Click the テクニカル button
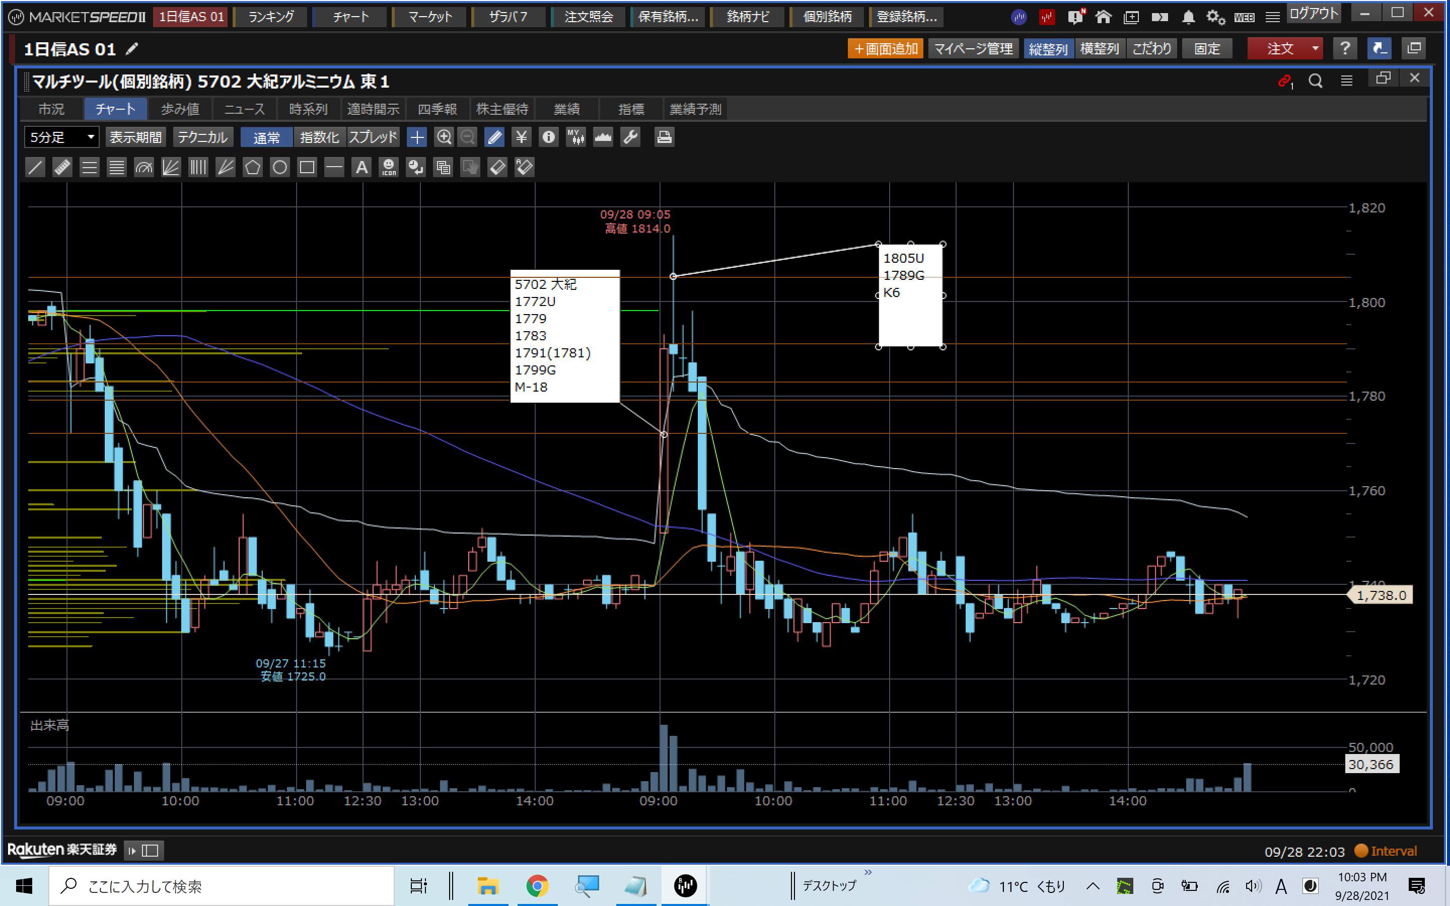Image resolution: width=1450 pixels, height=906 pixels. (202, 137)
